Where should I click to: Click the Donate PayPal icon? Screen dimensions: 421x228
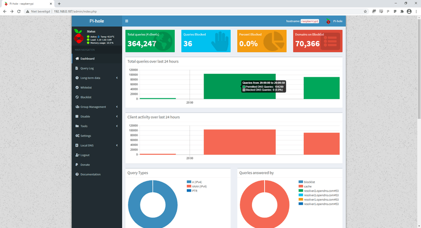tap(77, 165)
